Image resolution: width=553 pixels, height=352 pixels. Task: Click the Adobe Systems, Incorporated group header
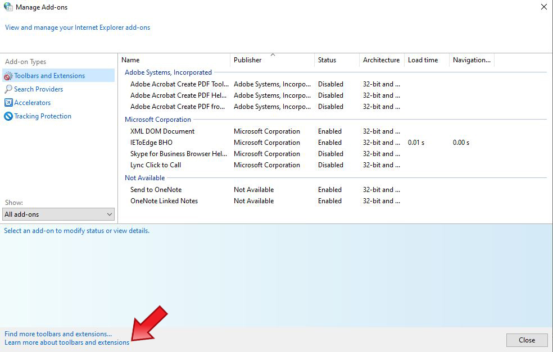(x=168, y=72)
